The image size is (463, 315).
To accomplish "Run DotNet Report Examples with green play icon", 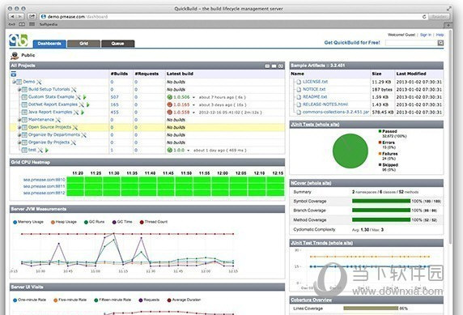I will (88, 104).
